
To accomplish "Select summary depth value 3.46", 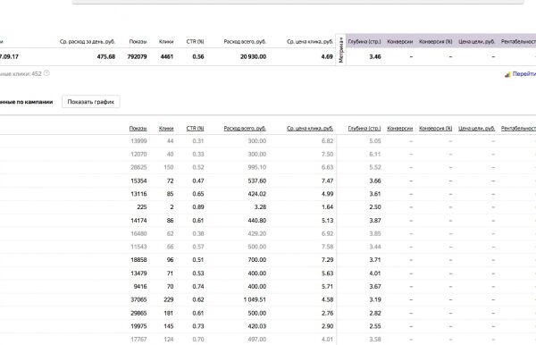I will coord(375,57).
